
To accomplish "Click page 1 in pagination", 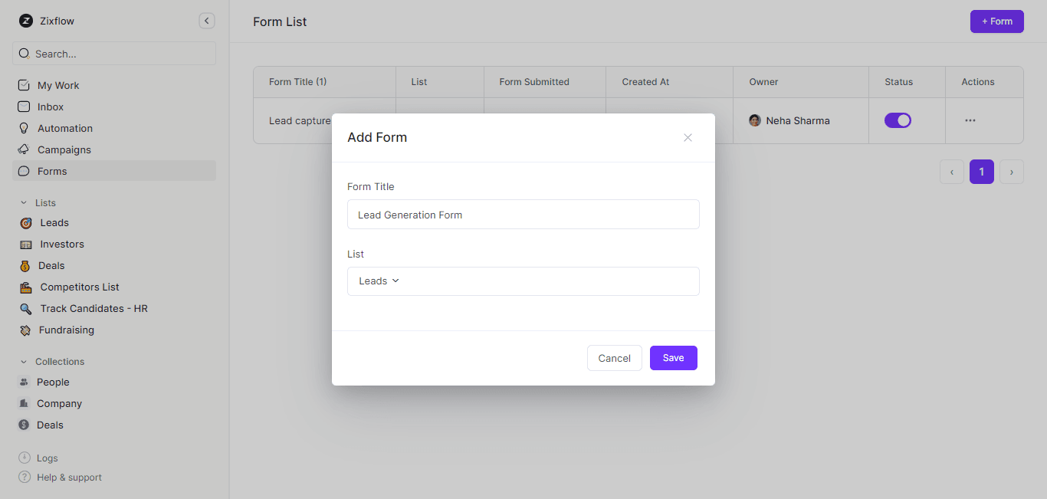I will [982, 172].
